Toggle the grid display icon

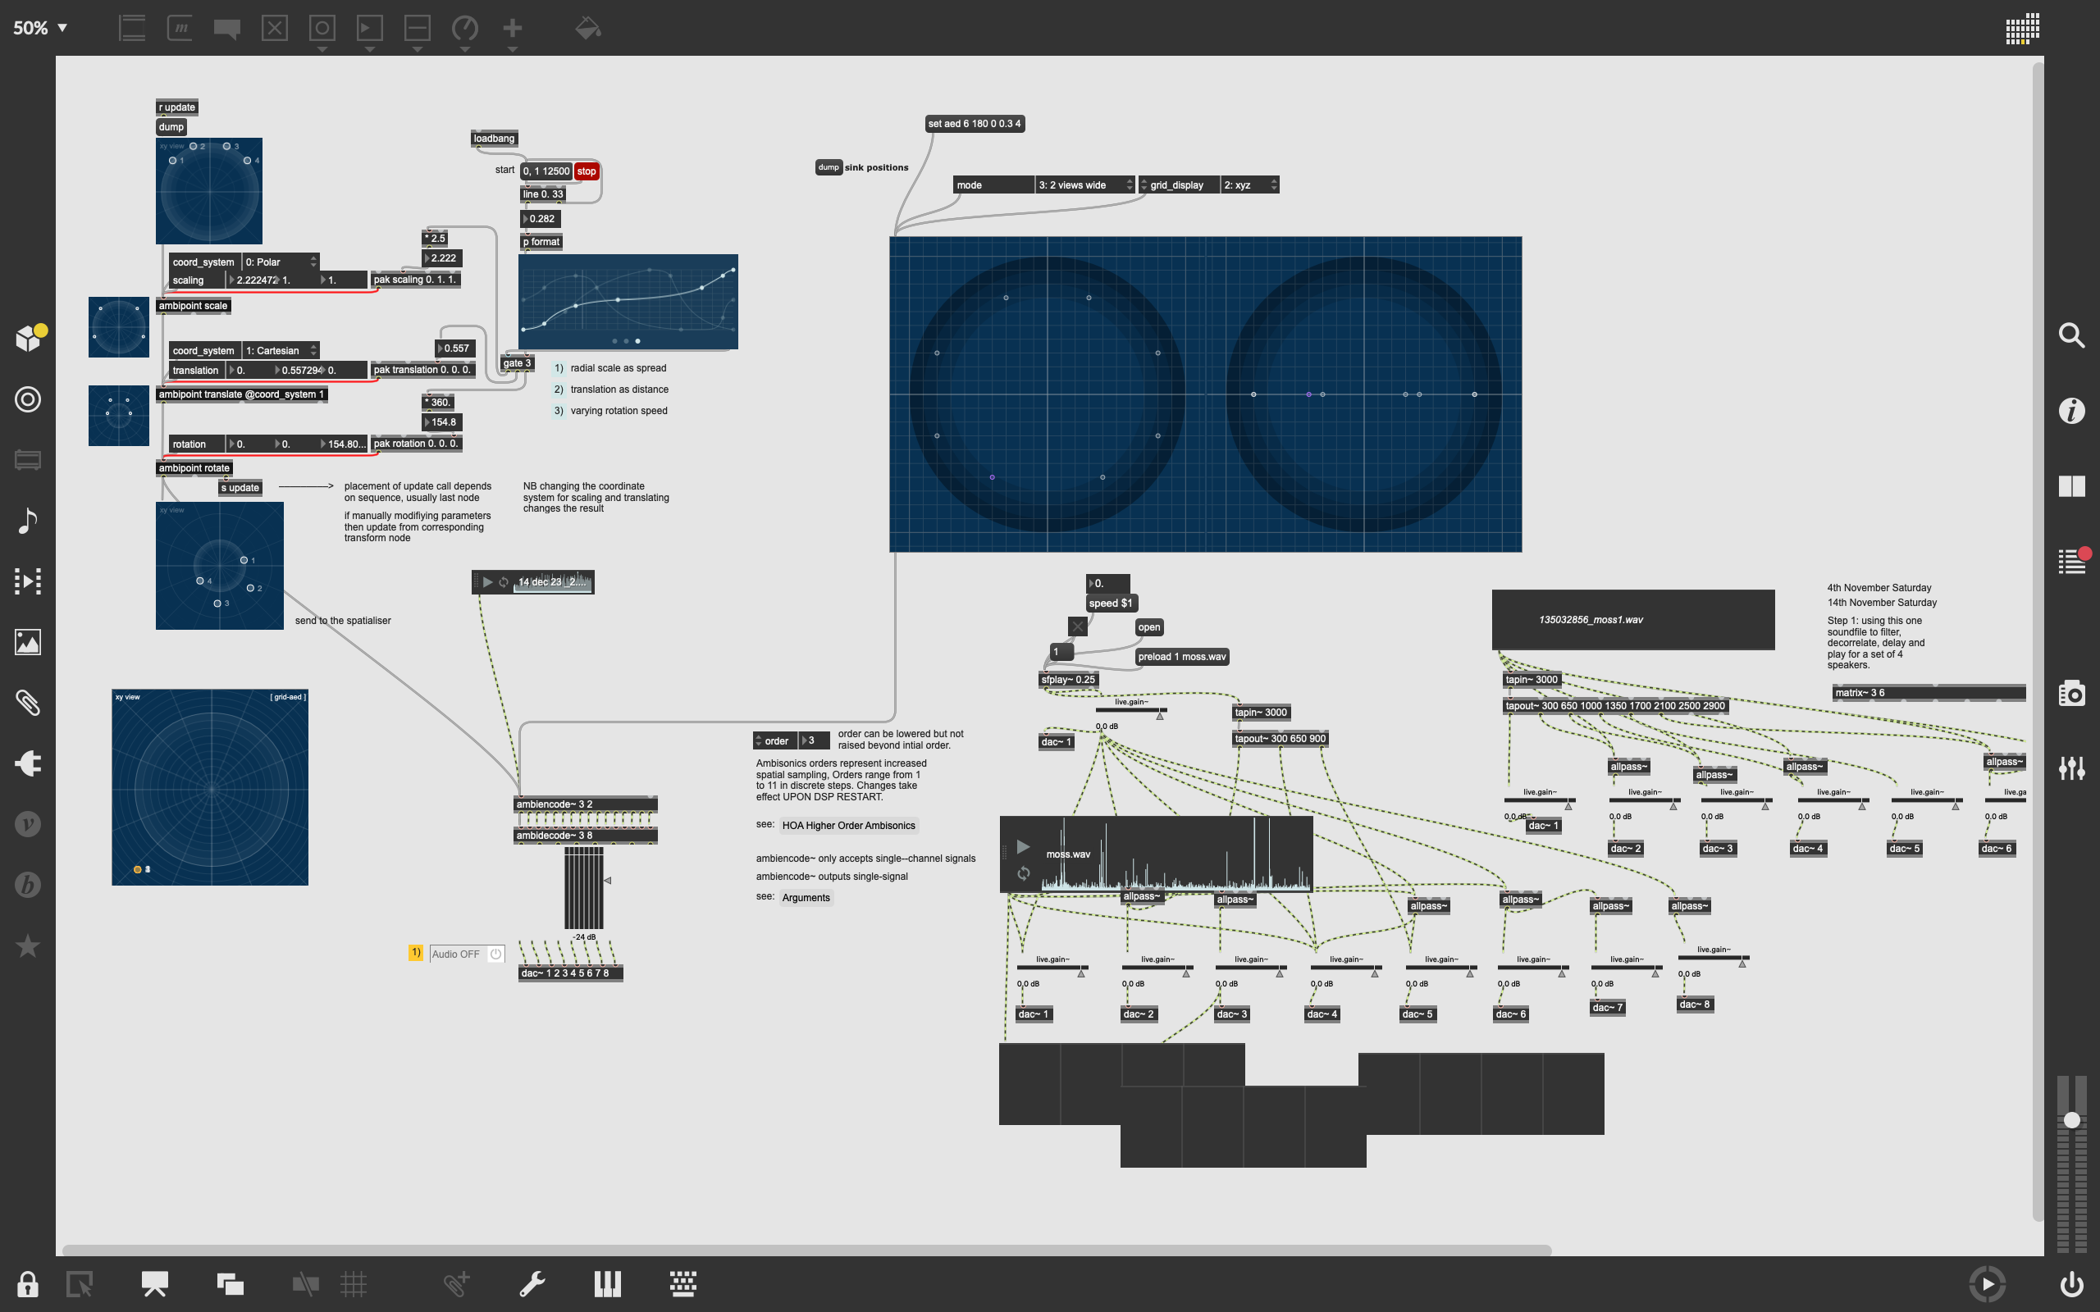[x=354, y=1283]
